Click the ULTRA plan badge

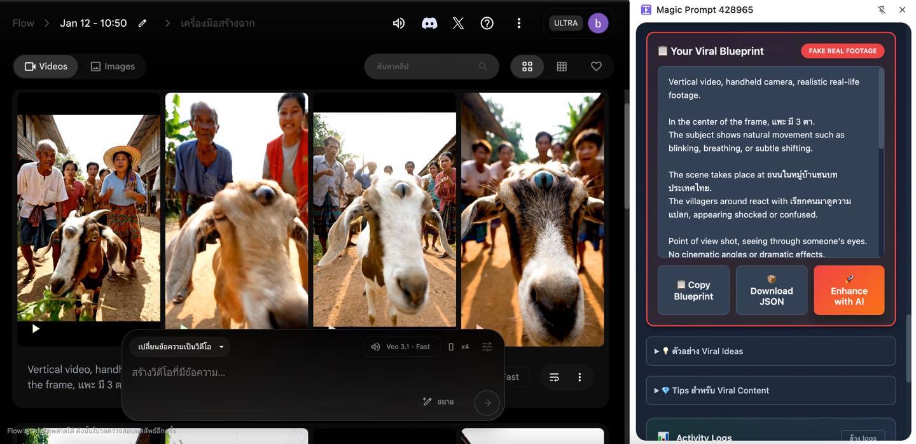(566, 23)
